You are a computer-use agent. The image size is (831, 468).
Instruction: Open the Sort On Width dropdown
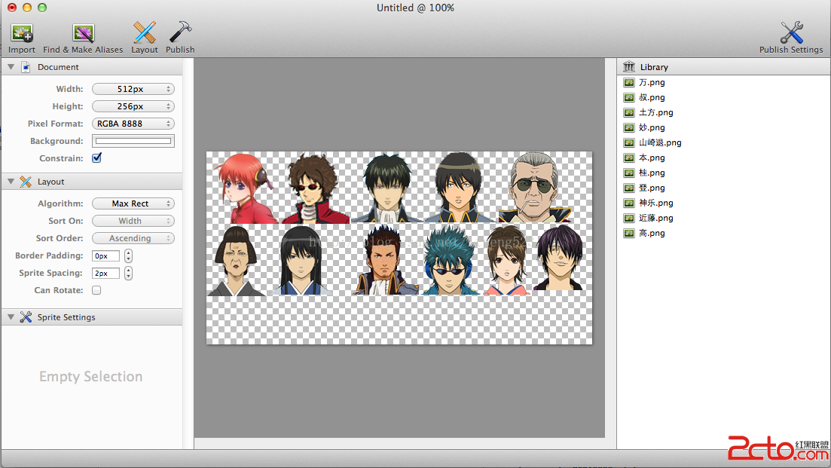point(133,221)
